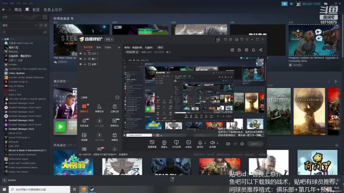Click the 修改 button next to stream title
344x193 pixels.
160,47
